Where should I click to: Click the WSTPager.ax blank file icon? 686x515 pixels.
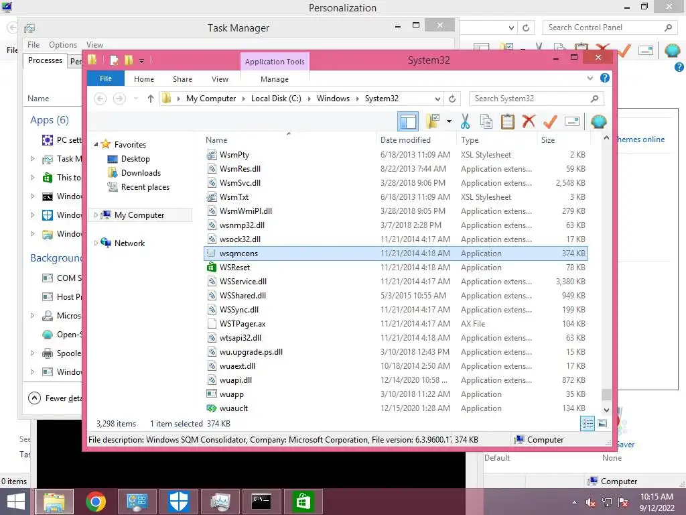(x=211, y=324)
